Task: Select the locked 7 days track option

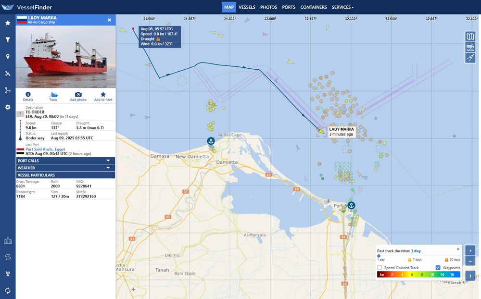Action: pos(414,260)
